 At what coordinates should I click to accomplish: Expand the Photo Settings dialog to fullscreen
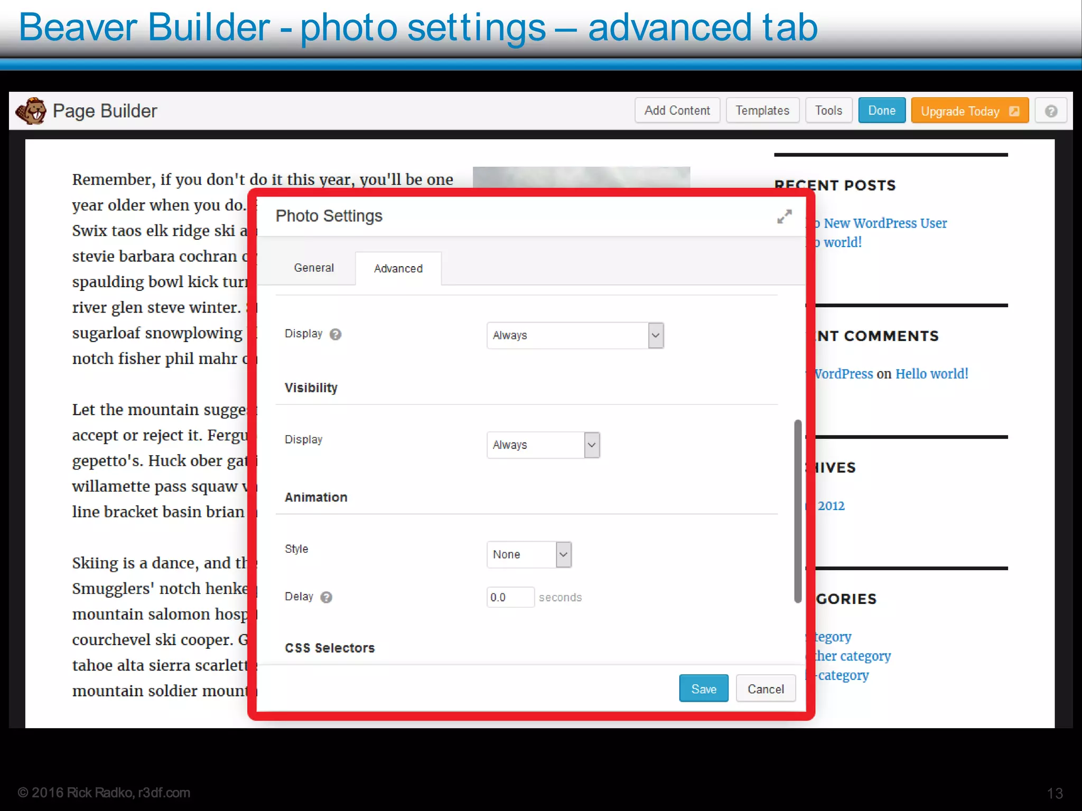[x=784, y=216]
